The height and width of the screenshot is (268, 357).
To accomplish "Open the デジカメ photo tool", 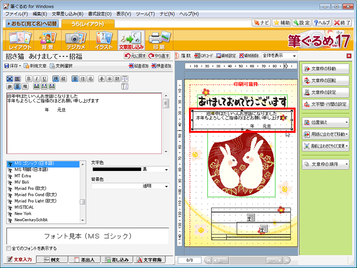I will pos(76,40).
